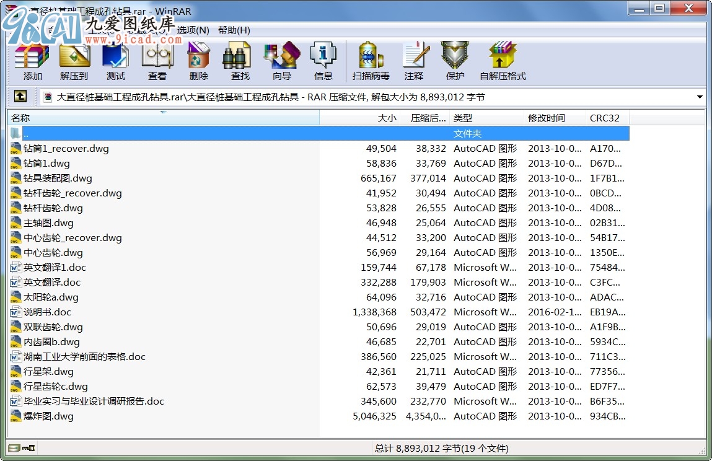The width and height of the screenshot is (712, 461).
Task: Select file 行星齿轮c.dwg
Action: click(x=56, y=387)
